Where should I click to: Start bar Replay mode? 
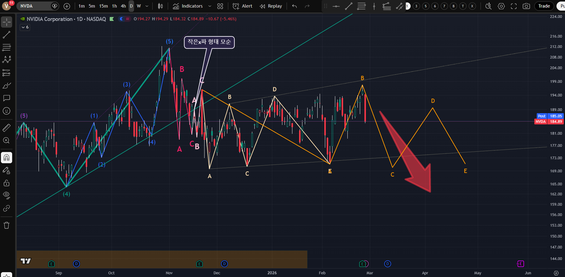[271, 6]
